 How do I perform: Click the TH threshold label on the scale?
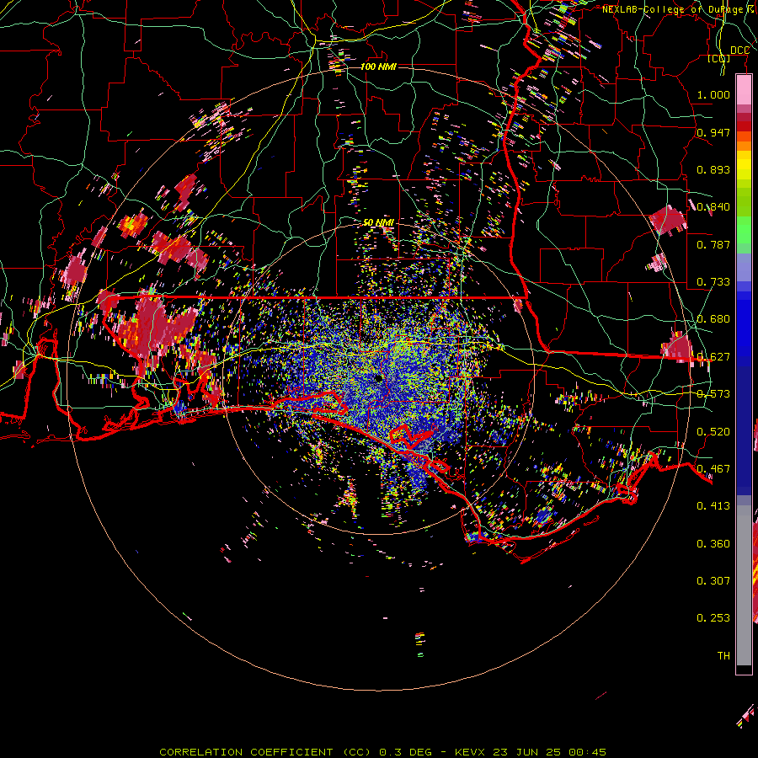pos(723,656)
